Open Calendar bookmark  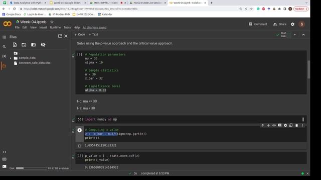click(105, 14)
